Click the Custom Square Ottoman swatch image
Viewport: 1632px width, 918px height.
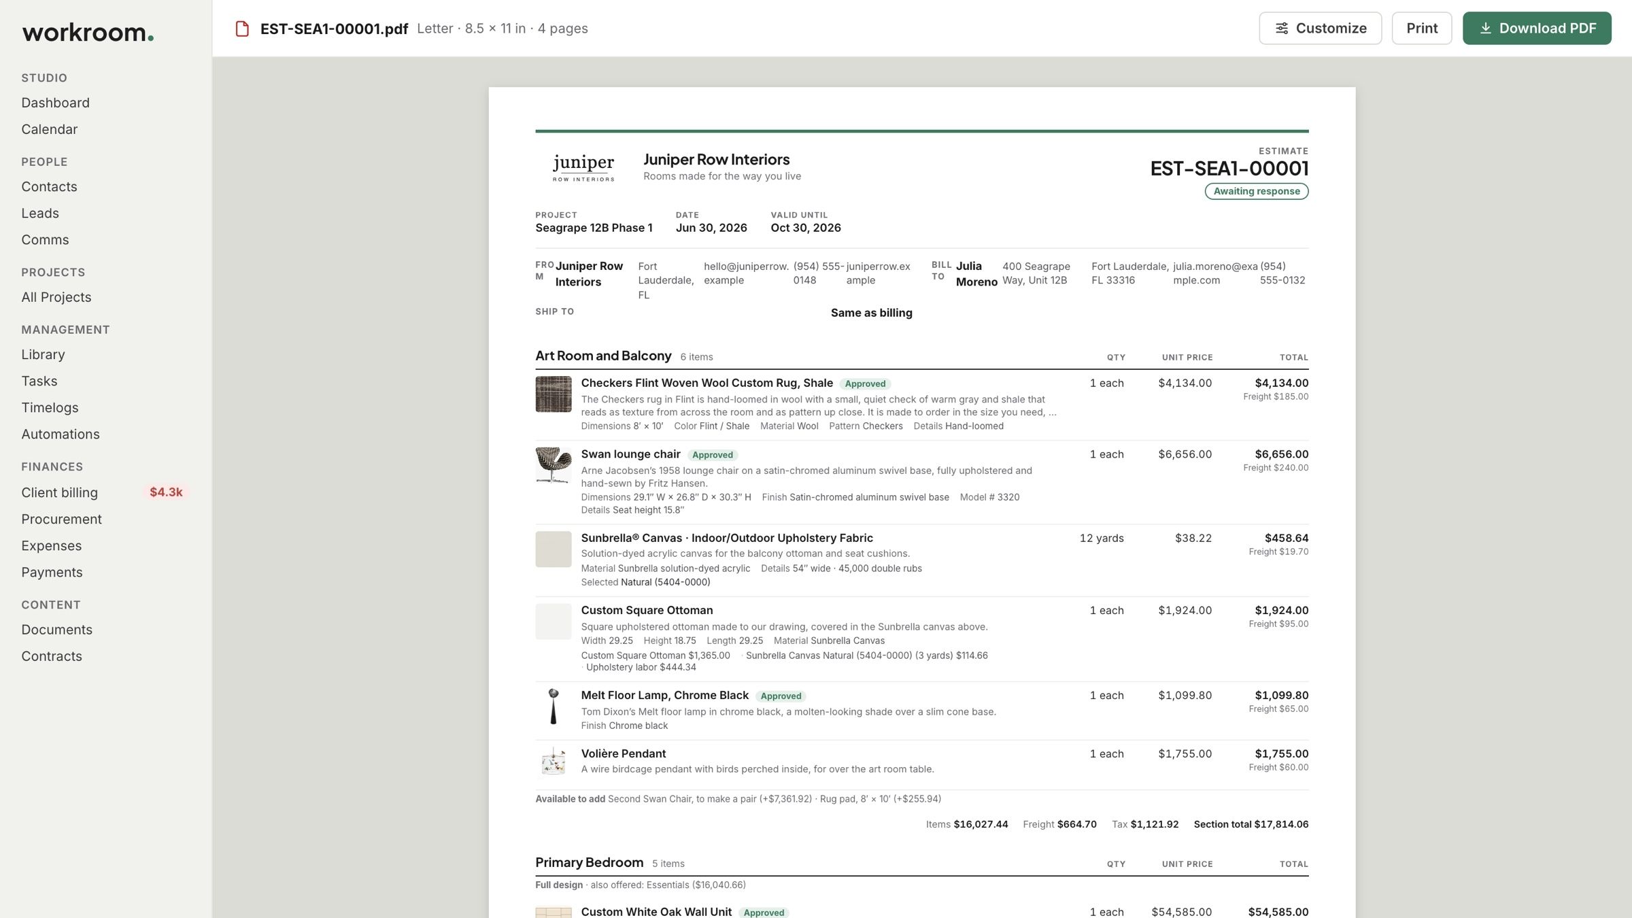tap(553, 622)
